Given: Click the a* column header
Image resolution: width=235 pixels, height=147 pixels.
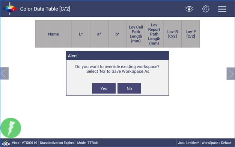Looking at the screenshot, I should click(x=99, y=34).
